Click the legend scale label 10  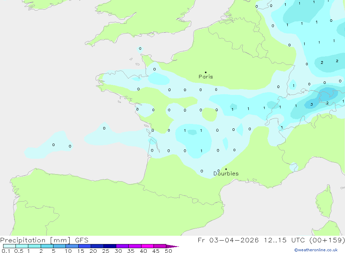pos(68,251)
